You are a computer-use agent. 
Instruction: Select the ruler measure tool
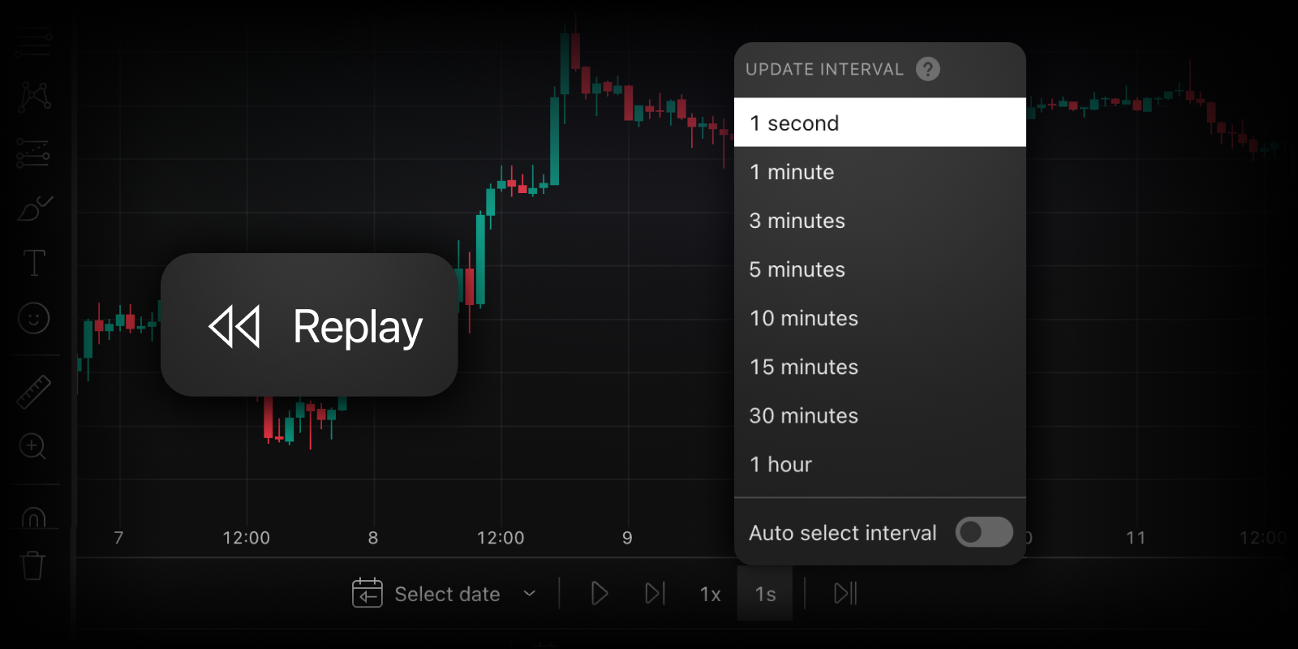[x=34, y=393]
